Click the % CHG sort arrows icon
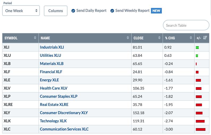Screen dimensions: 211x135 coord(191,38)
